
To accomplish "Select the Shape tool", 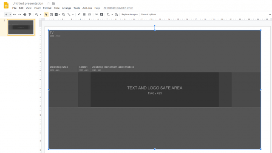I will pos(63,14).
